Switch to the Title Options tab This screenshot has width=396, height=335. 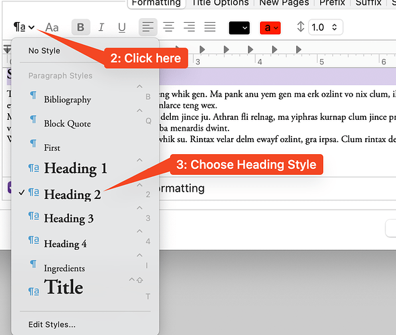[x=220, y=3]
